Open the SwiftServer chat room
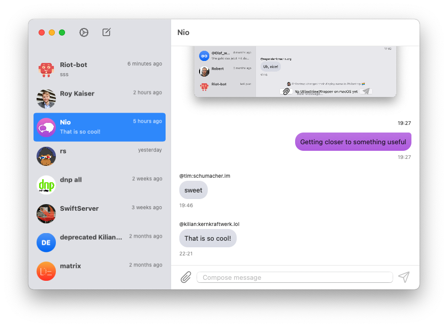The image size is (448, 327). click(100, 213)
